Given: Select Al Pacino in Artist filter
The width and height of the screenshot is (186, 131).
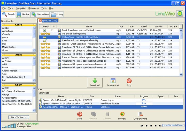Looking at the screenshot, I should coord(7,61).
